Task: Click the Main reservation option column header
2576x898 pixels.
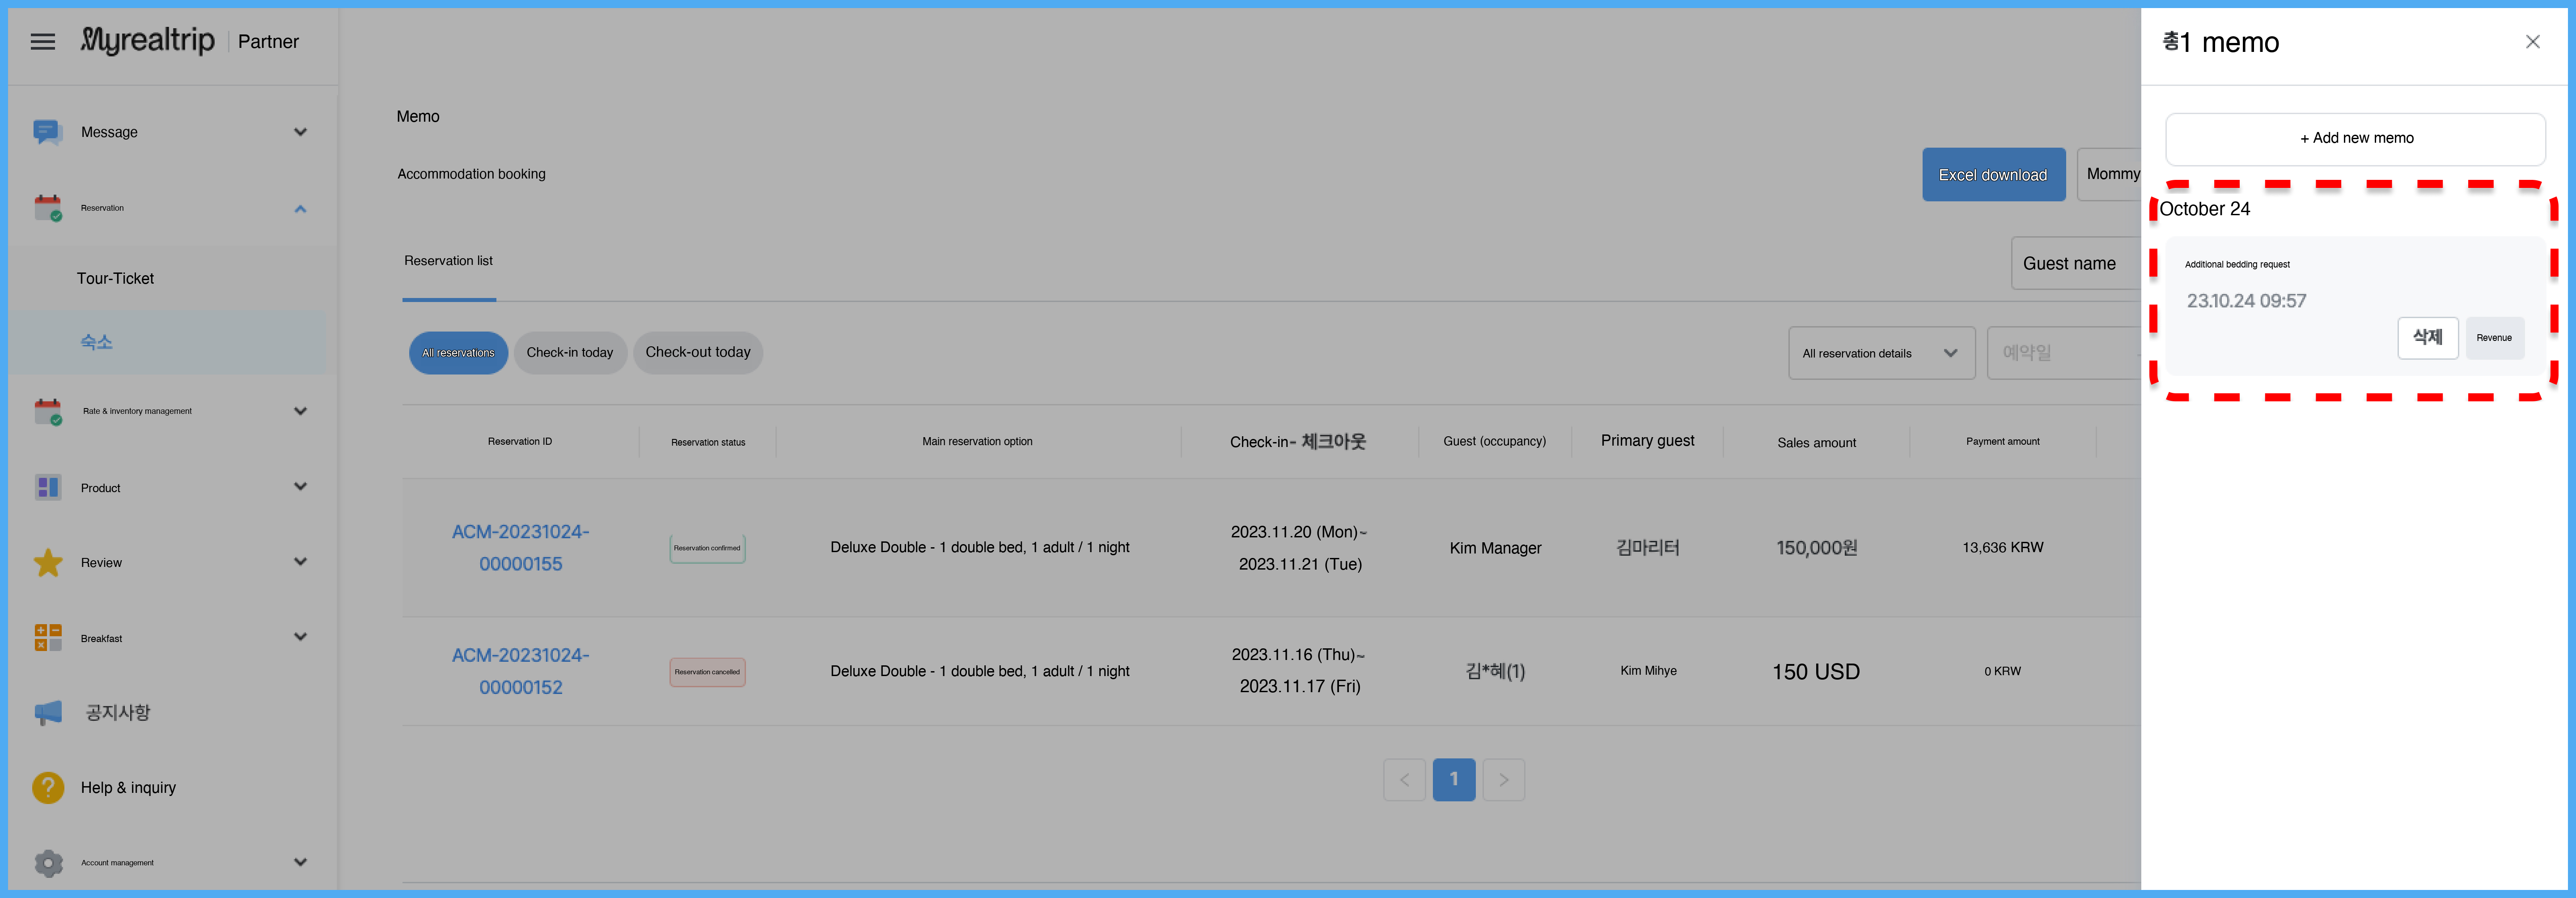Action: tap(977, 442)
